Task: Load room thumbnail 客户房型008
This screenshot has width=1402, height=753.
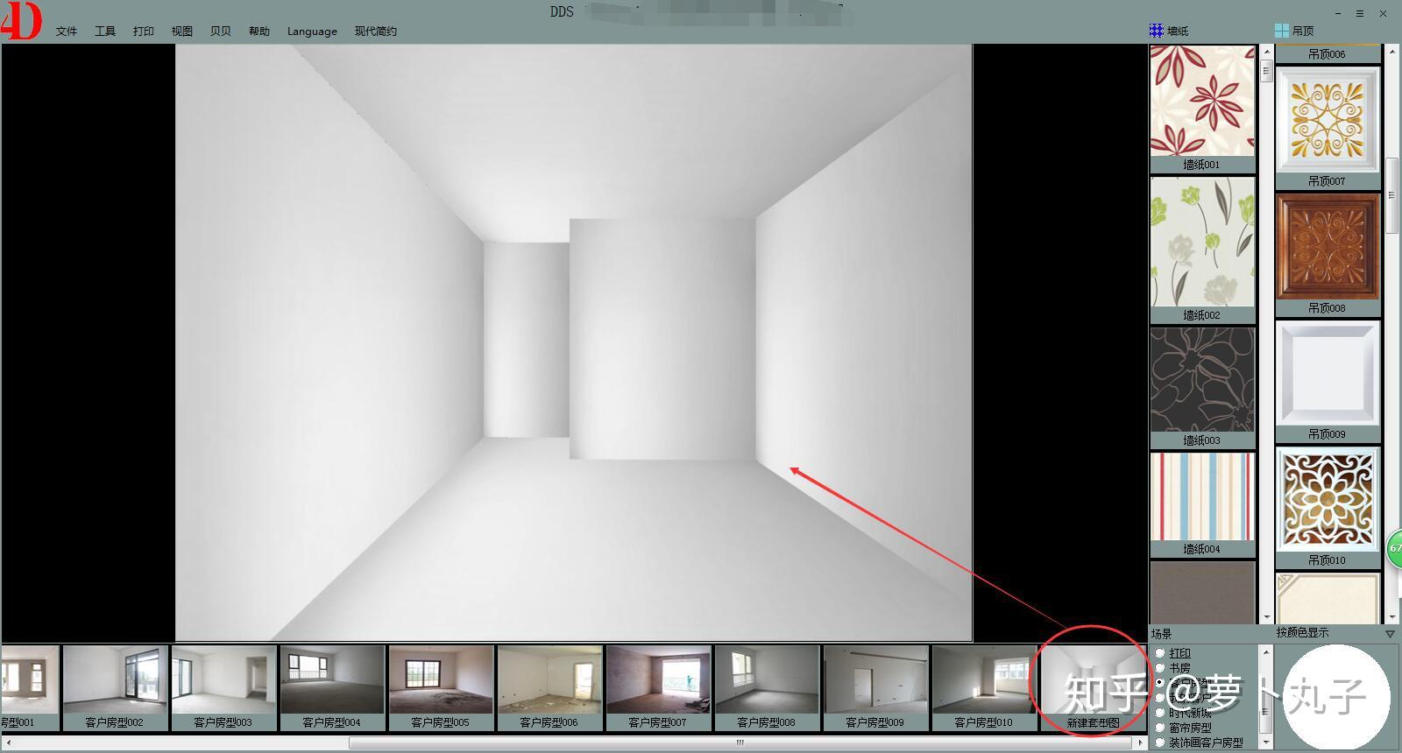Action: pyautogui.click(x=767, y=680)
